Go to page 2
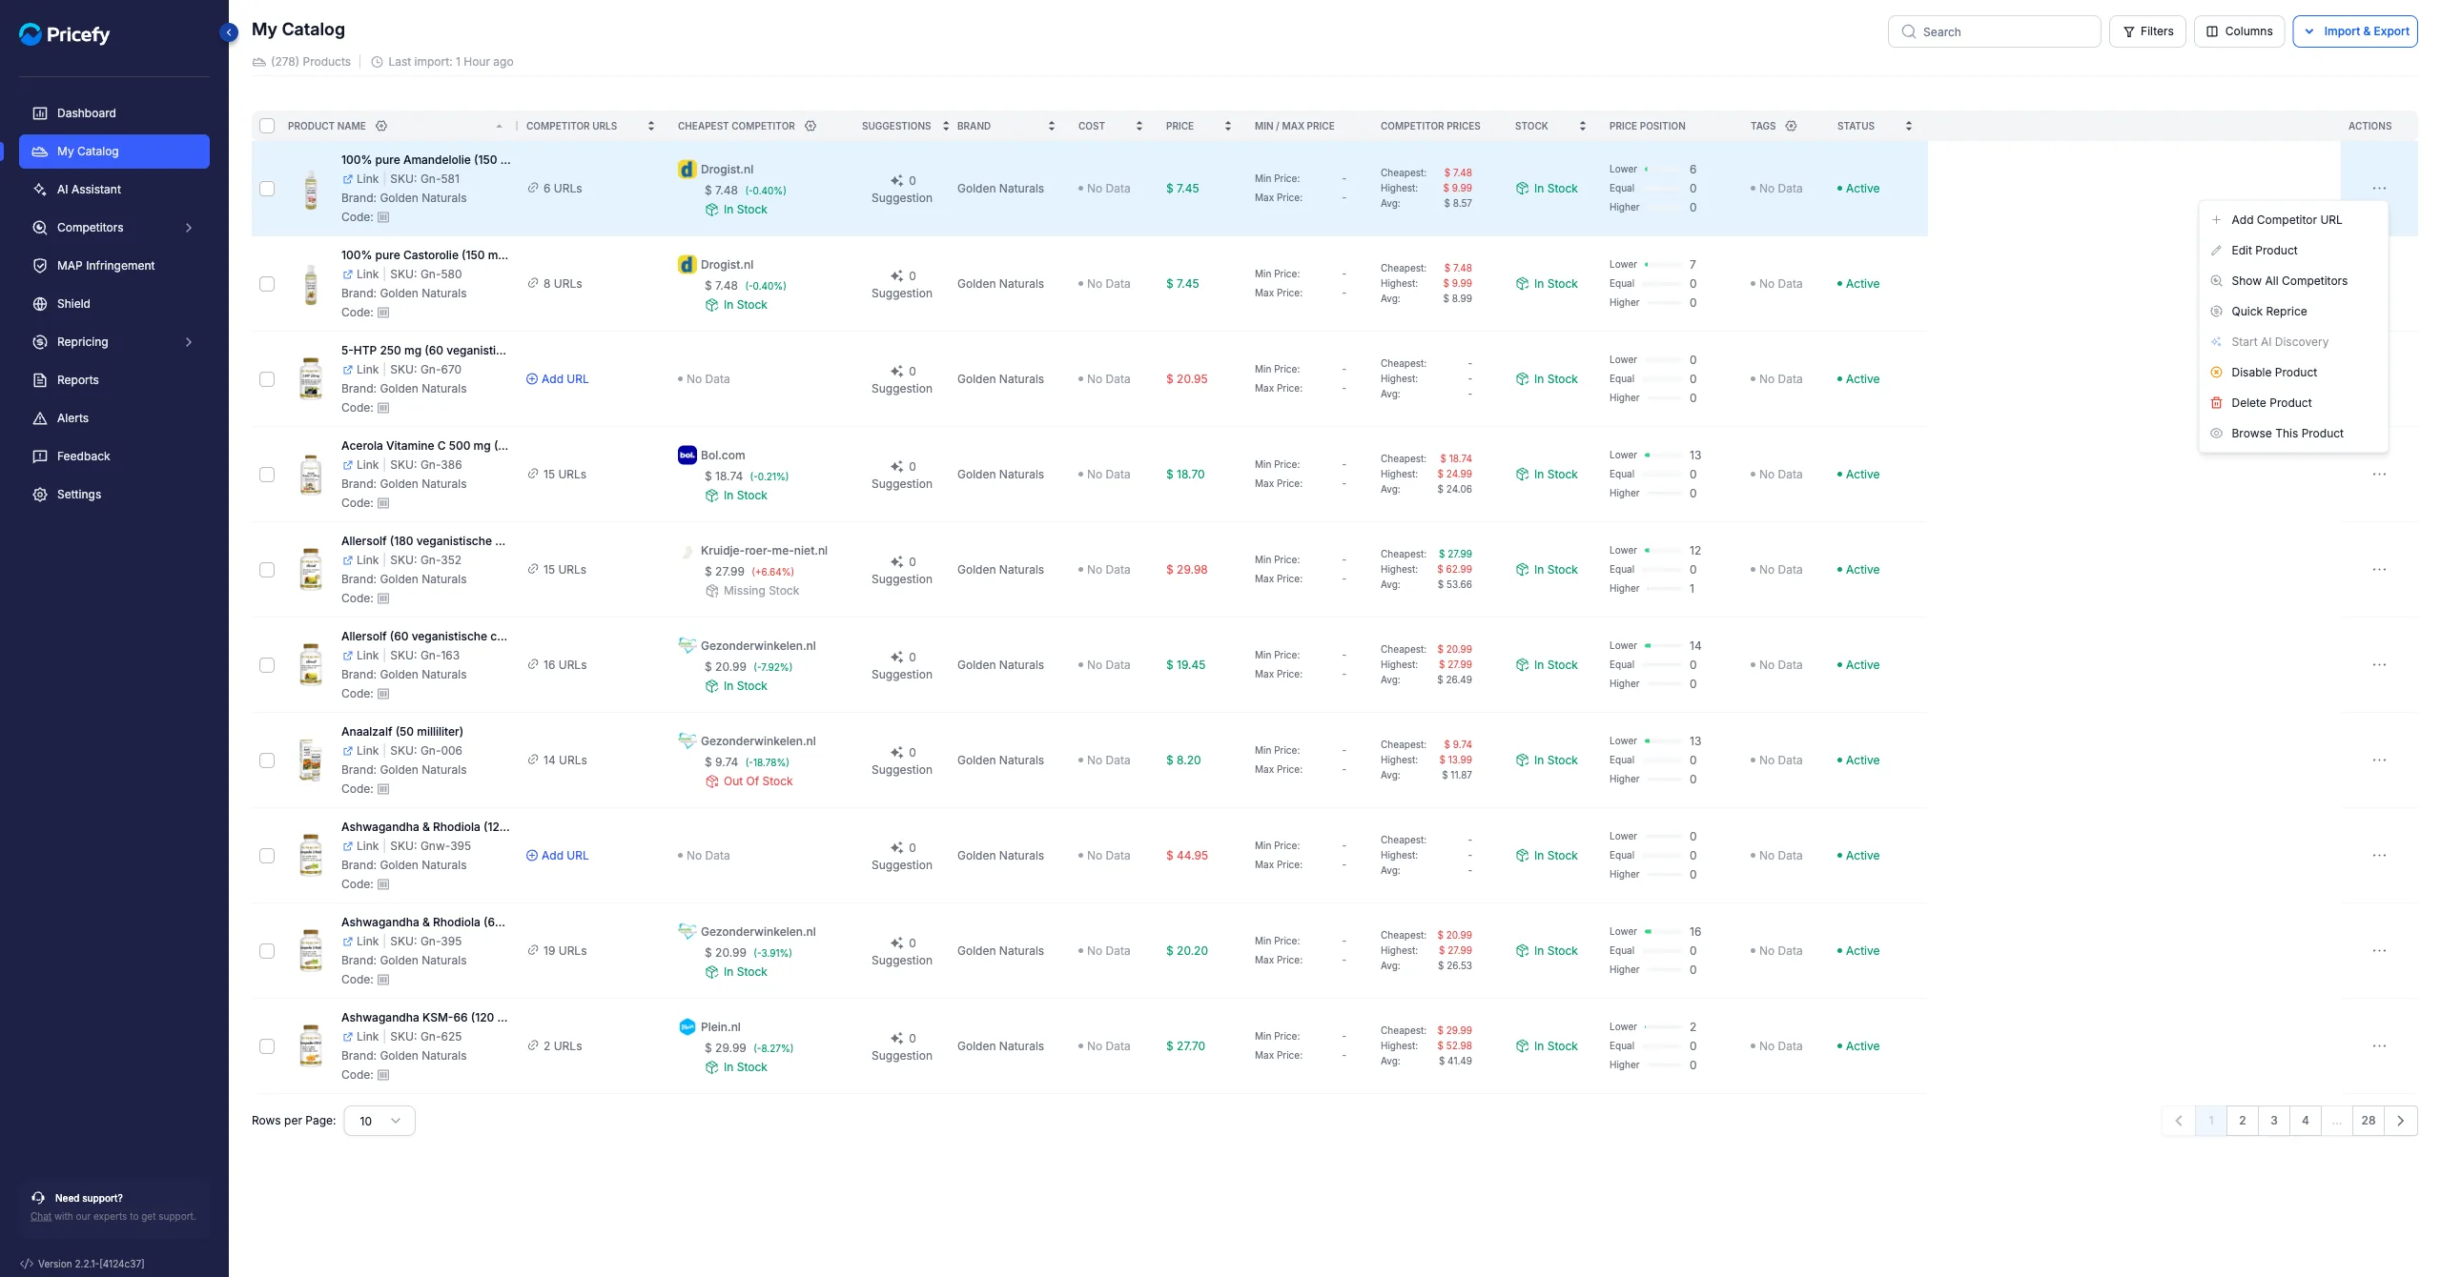Image resolution: width=2441 pixels, height=1277 pixels. coord(2242,1121)
